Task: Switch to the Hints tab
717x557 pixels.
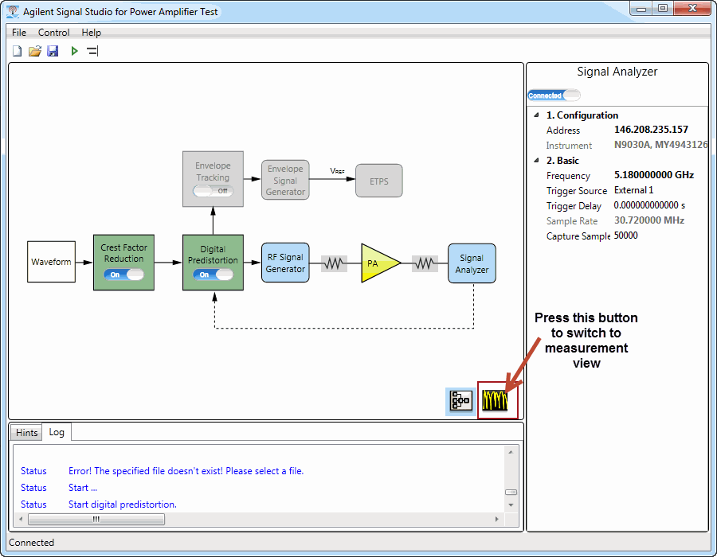Action: (x=26, y=433)
